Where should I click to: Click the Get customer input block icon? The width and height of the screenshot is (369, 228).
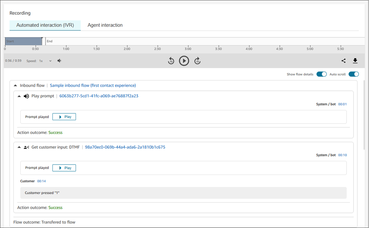tap(26, 147)
